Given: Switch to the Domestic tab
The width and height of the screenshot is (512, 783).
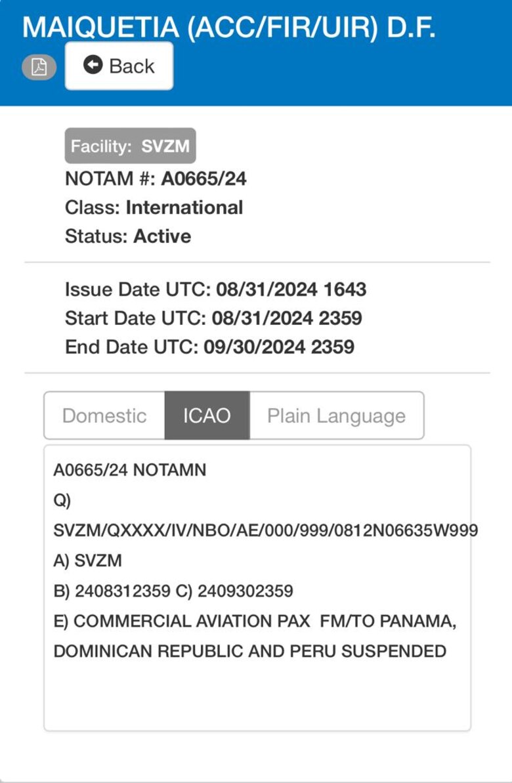Looking at the screenshot, I should click(104, 415).
